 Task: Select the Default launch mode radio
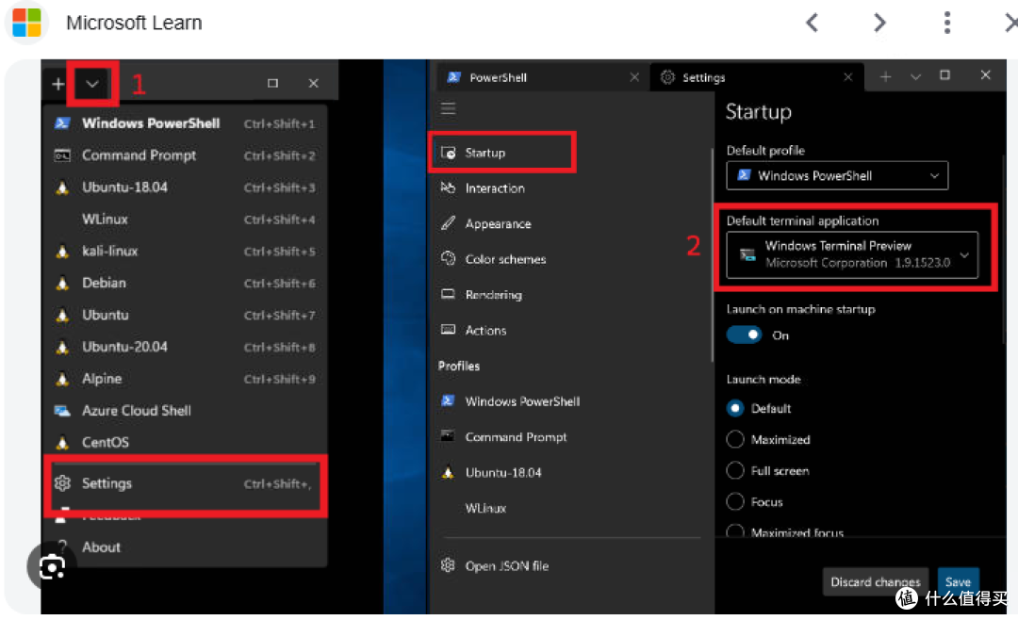pos(735,408)
